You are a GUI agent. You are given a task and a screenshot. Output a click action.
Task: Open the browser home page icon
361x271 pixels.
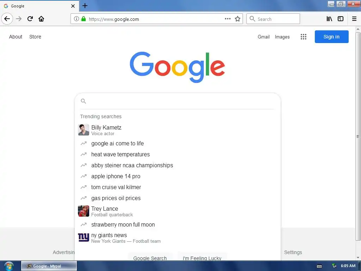[41, 19]
